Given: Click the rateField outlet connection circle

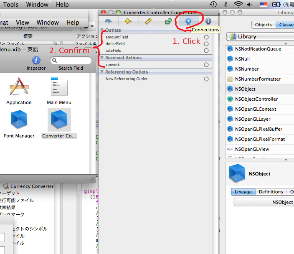Looking at the screenshot, I should [206, 51].
